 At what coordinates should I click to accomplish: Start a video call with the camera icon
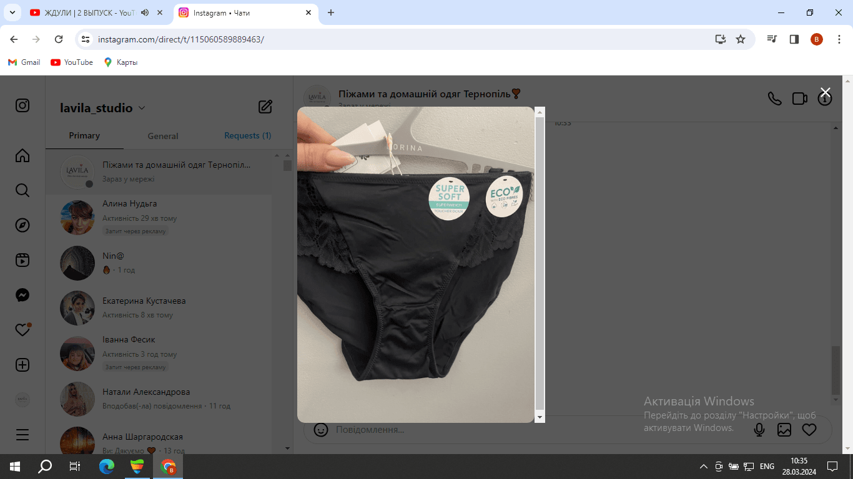coord(800,99)
